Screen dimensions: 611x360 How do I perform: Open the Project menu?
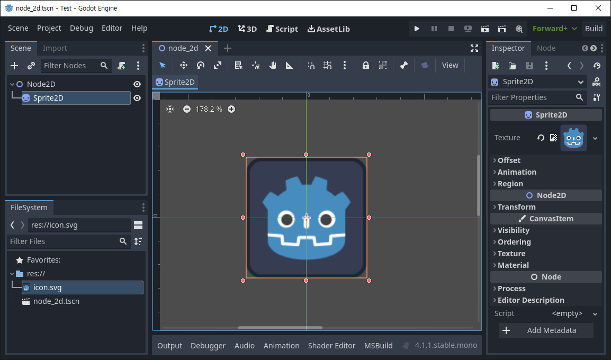[x=49, y=28]
